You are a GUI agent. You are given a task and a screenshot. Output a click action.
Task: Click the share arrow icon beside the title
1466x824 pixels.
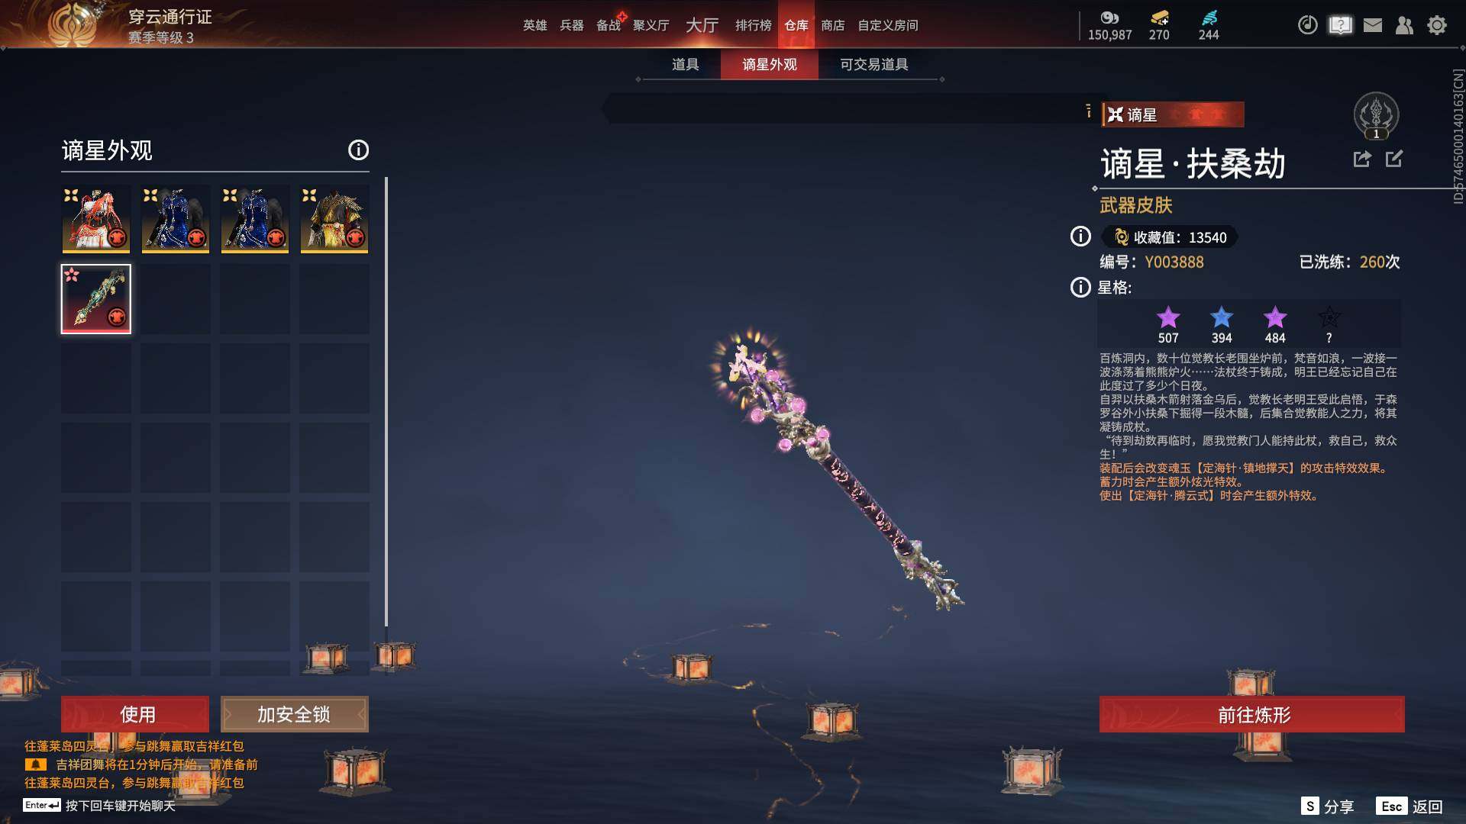(x=1362, y=159)
